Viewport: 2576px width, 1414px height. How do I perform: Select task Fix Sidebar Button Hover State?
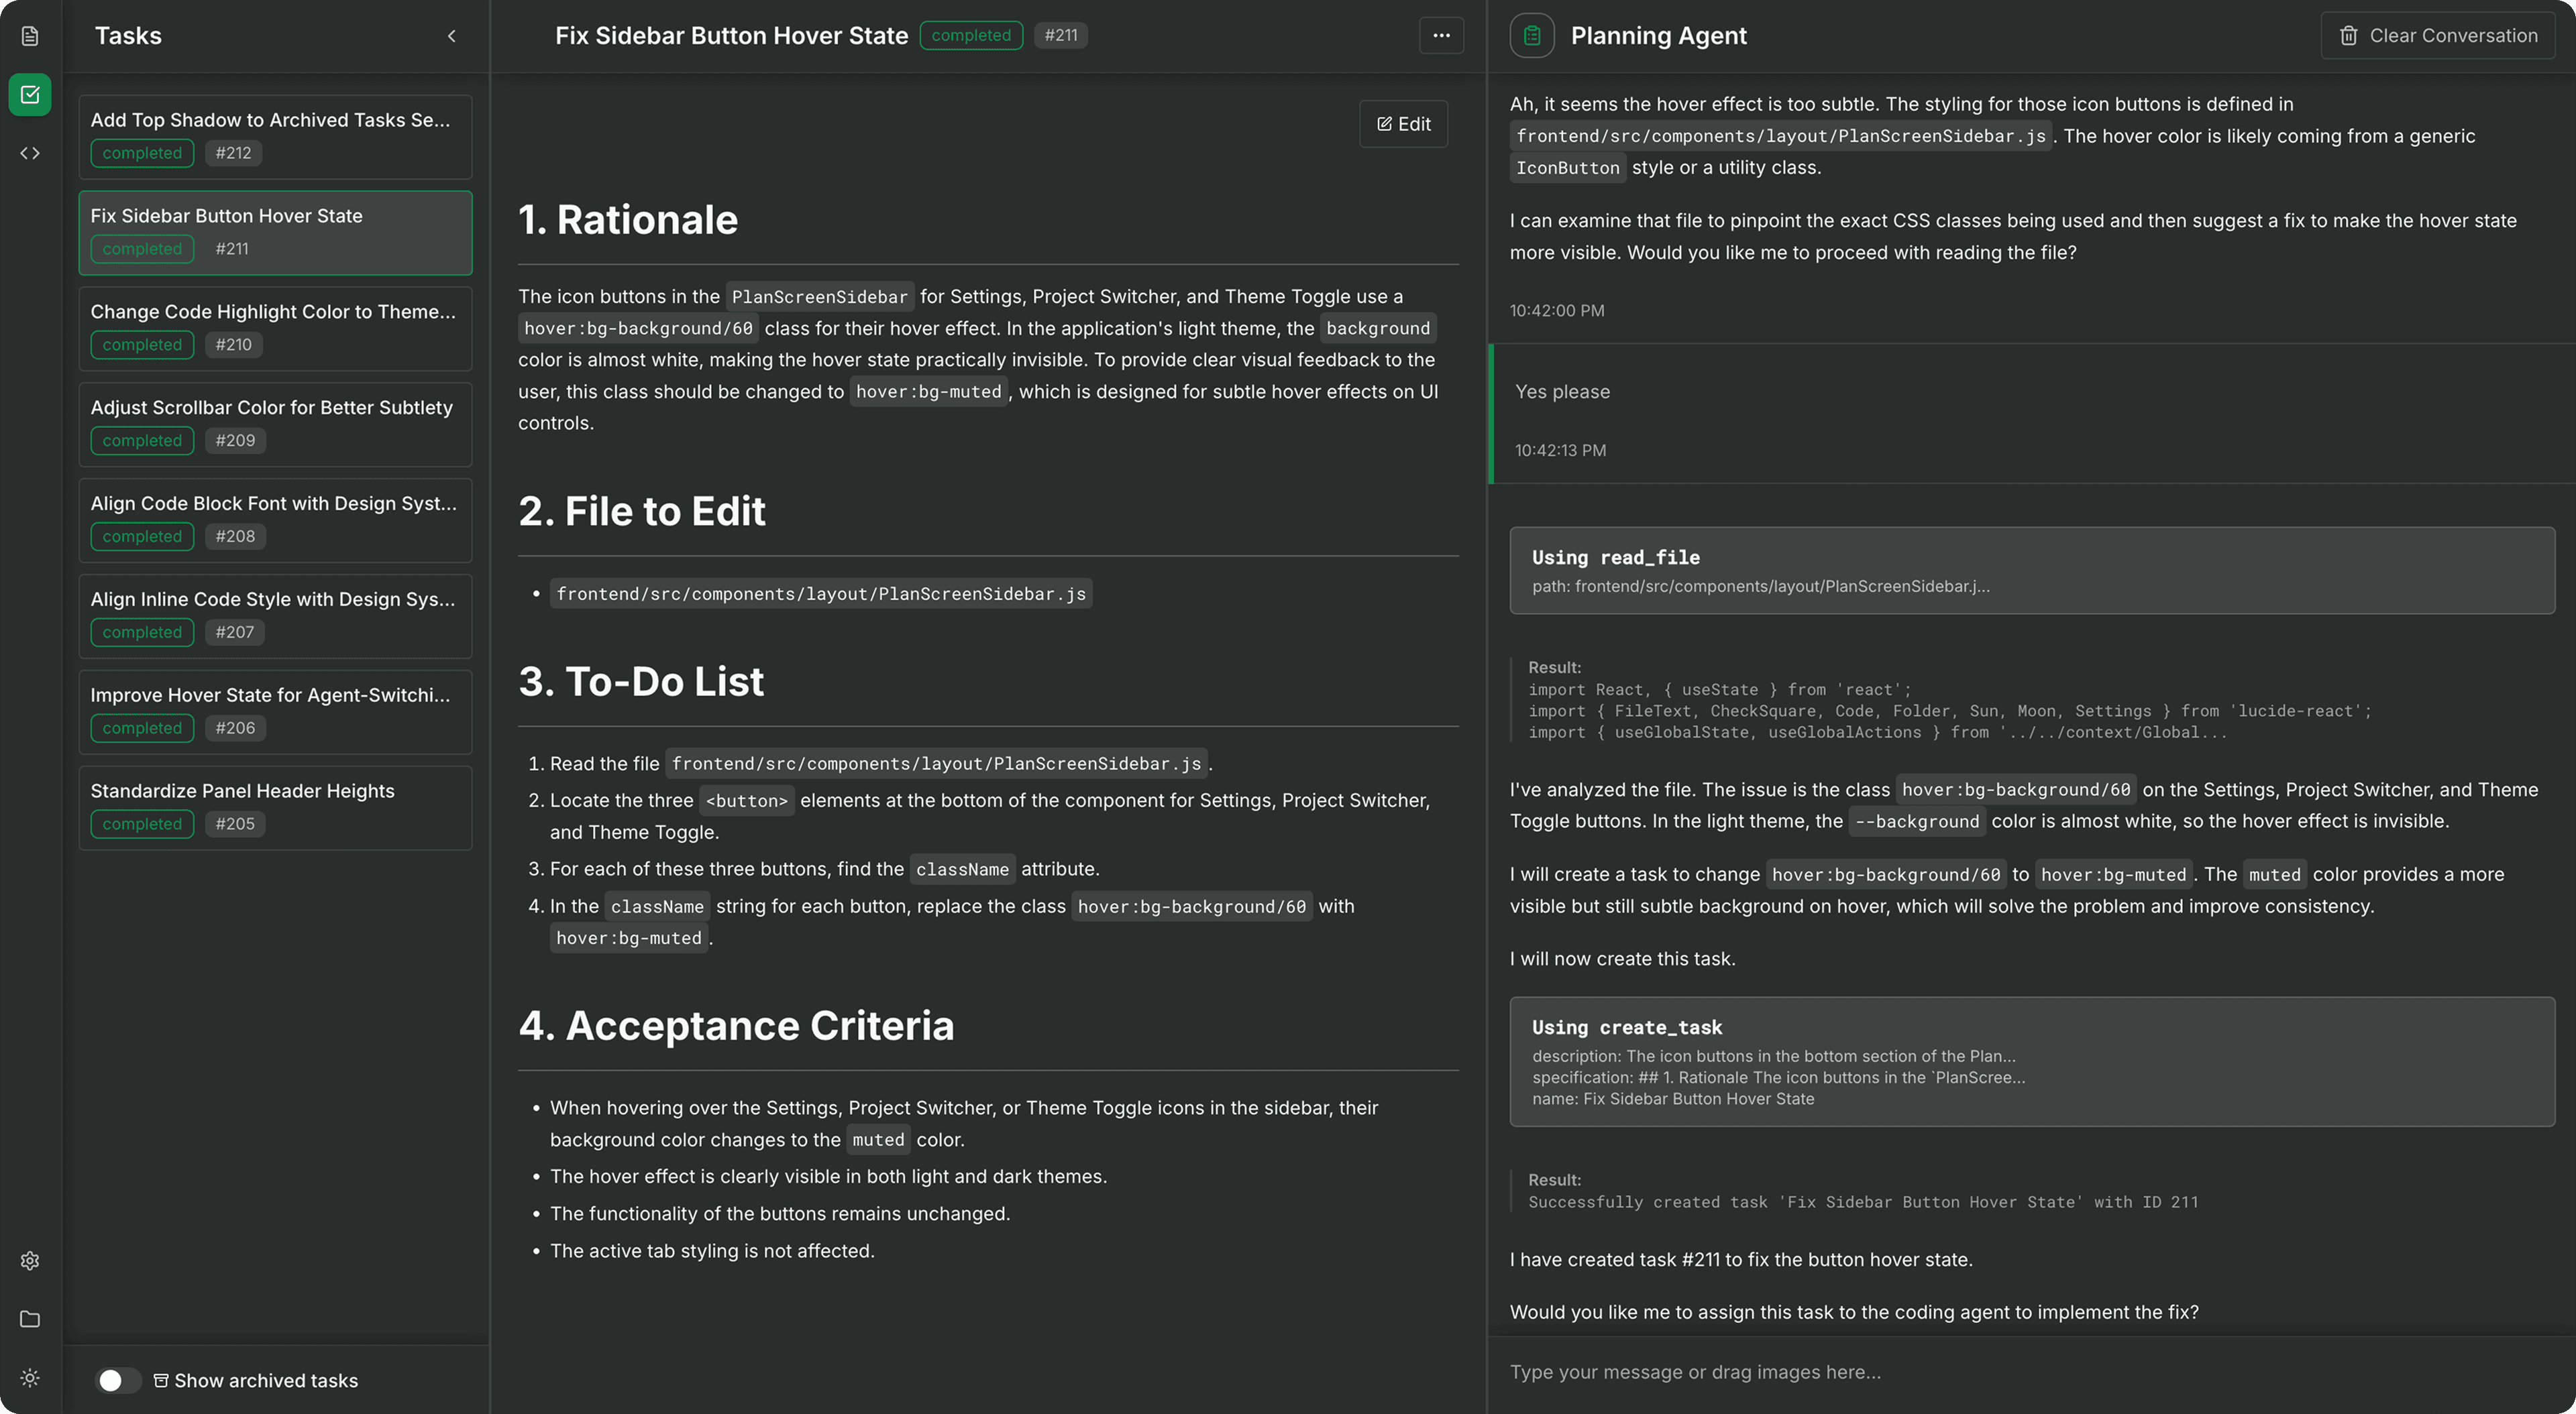coord(275,233)
